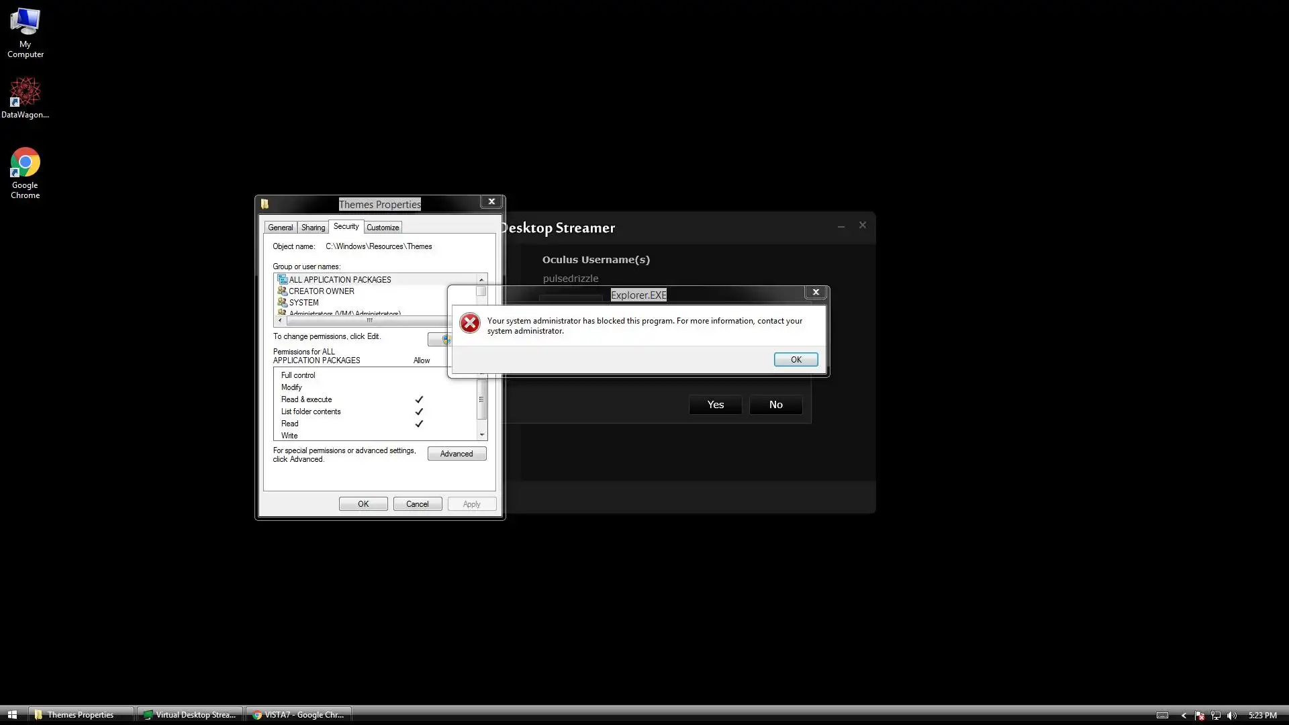Click the Windows Start button
This screenshot has height=725, width=1289.
coord(11,715)
